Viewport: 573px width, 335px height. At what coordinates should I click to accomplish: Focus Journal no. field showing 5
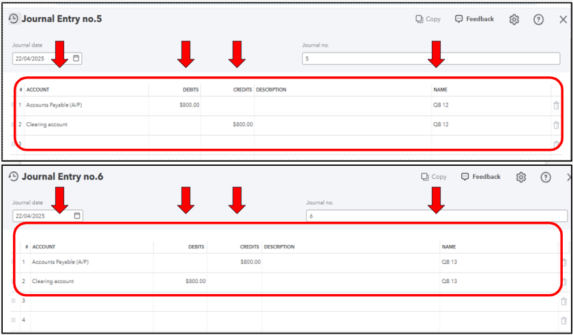(431, 59)
